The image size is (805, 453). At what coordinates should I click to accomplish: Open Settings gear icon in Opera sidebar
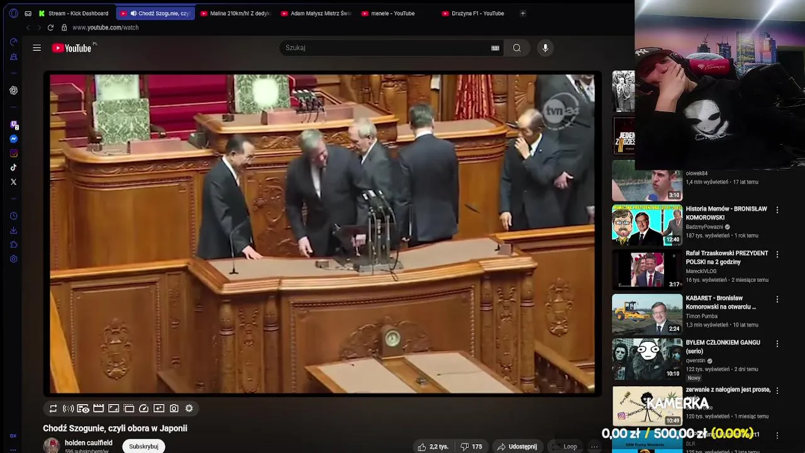coord(13,259)
